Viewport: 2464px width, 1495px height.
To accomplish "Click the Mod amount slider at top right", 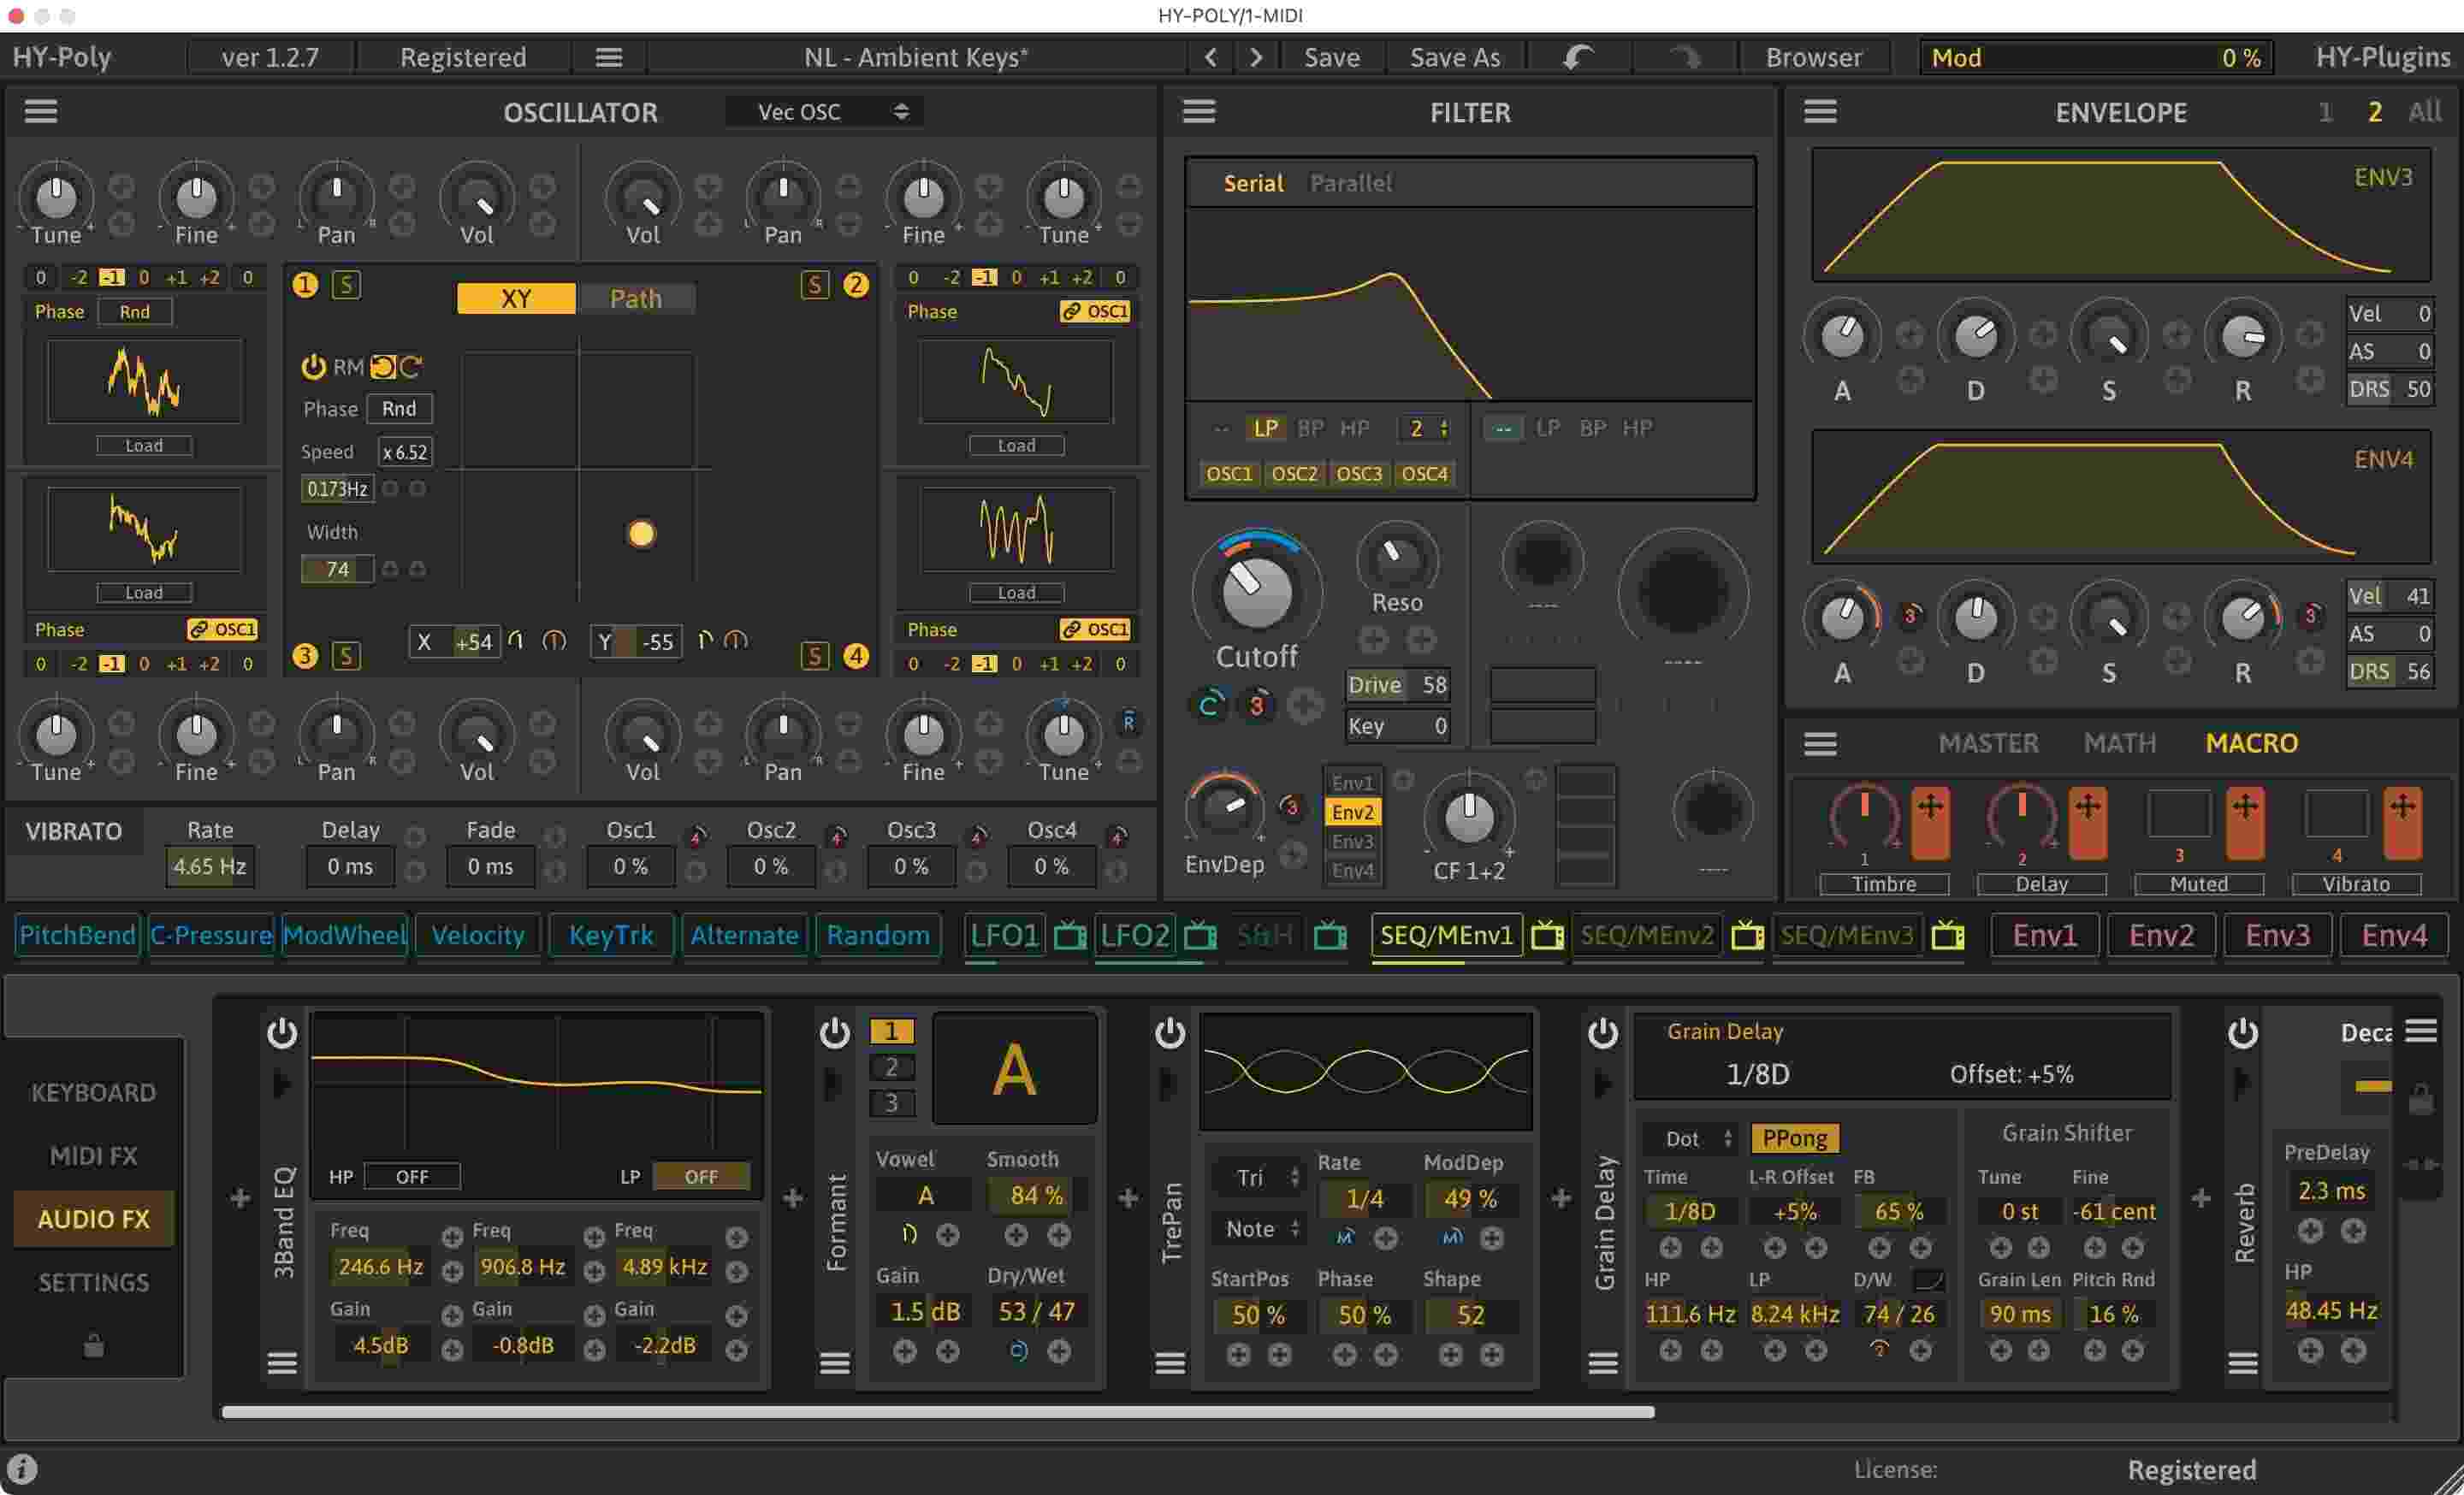I will [x=2095, y=57].
